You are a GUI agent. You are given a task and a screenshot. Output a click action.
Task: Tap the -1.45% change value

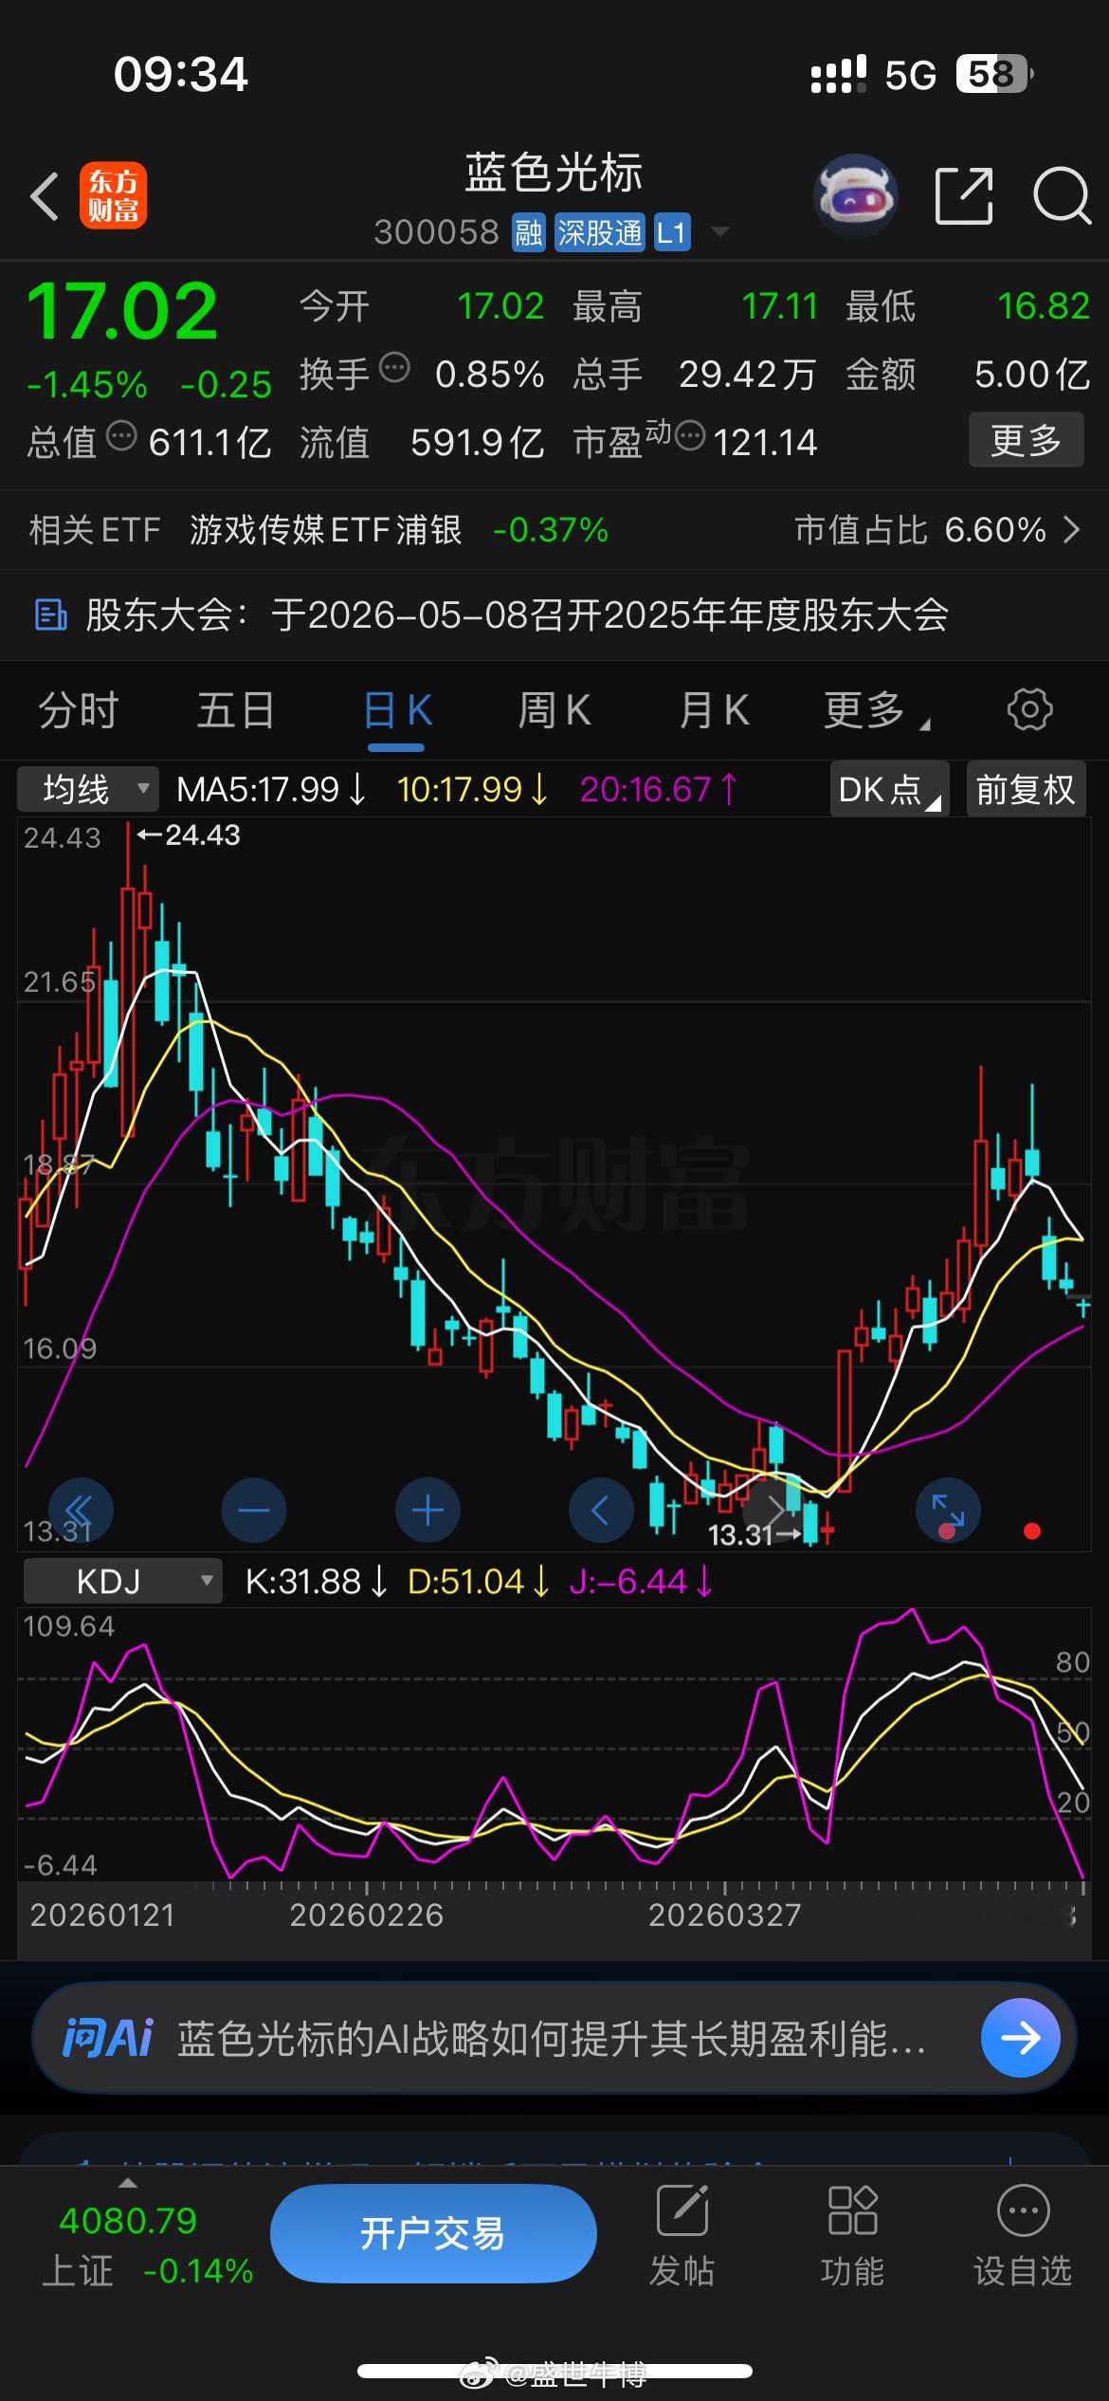tap(87, 384)
